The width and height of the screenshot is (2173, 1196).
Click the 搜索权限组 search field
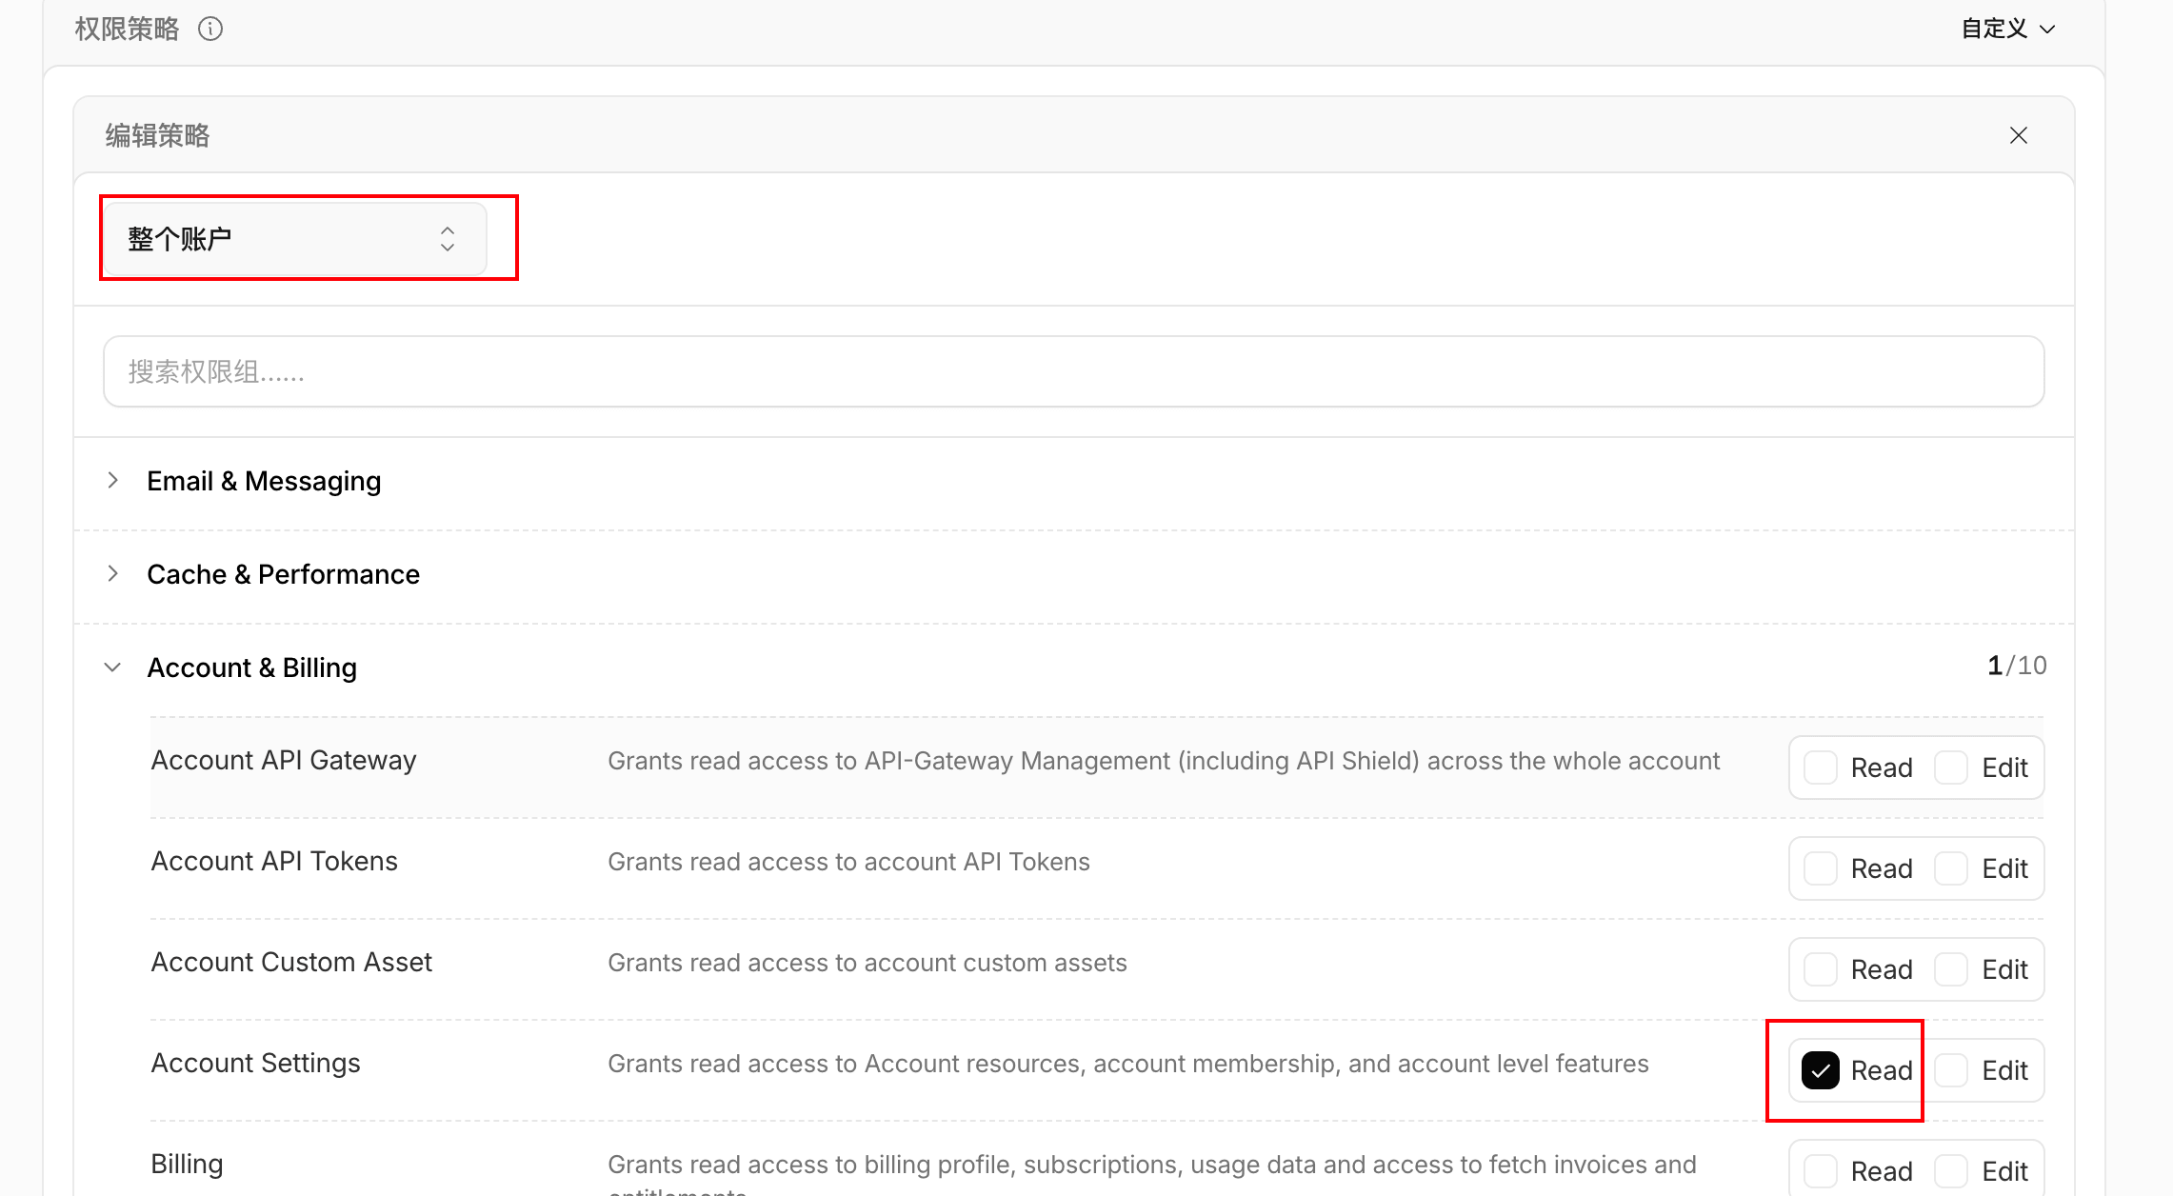[x=1073, y=371]
